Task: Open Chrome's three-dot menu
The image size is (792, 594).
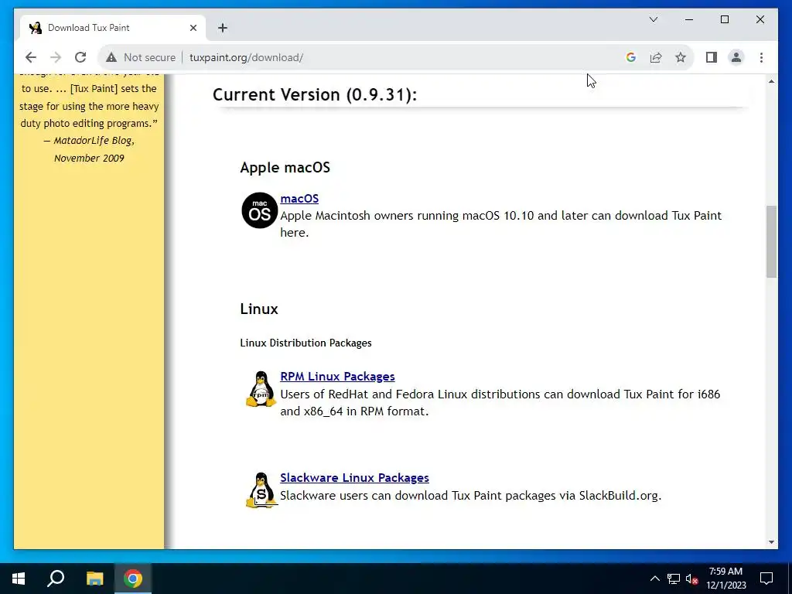Action: tap(761, 57)
